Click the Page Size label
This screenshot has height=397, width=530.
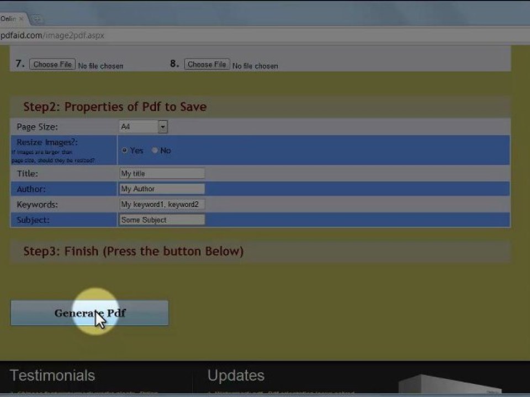coord(37,127)
